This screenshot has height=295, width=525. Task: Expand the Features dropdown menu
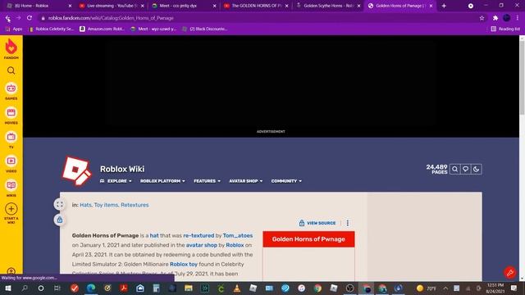(x=207, y=181)
